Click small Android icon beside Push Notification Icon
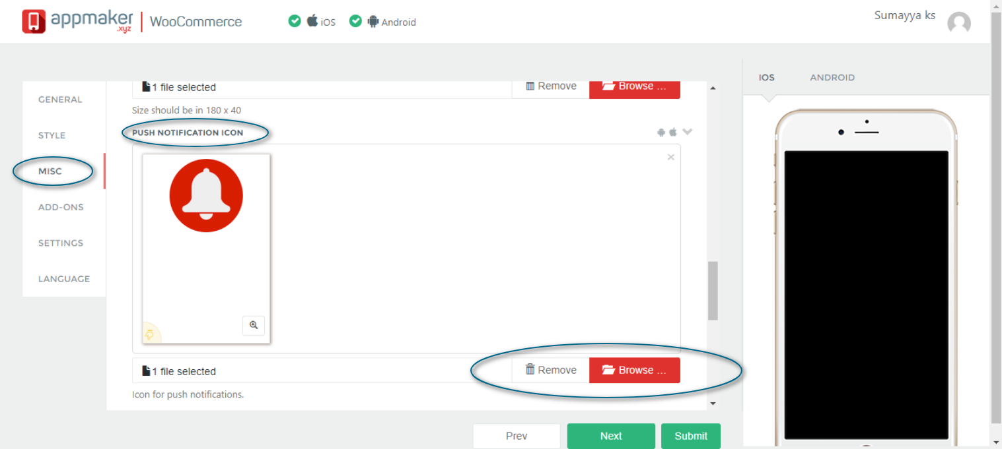Viewport: 1002px width, 449px height. click(661, 132)
